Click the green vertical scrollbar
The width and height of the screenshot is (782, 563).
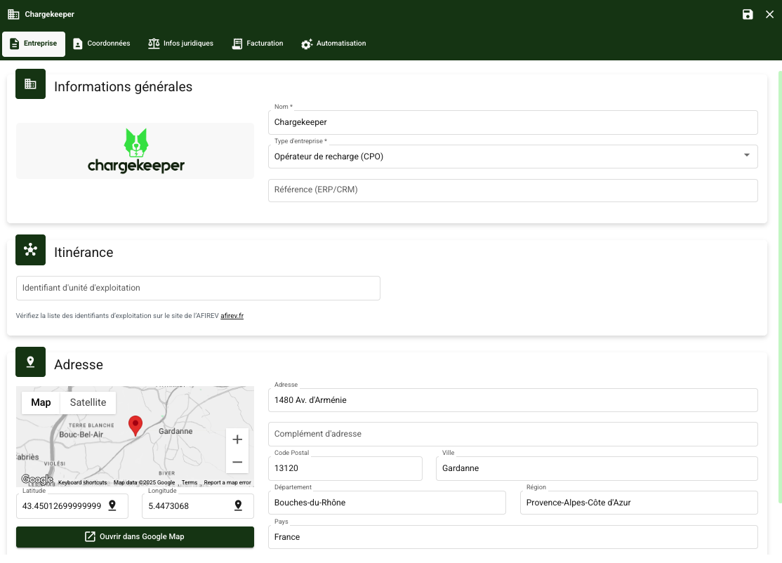779,286
